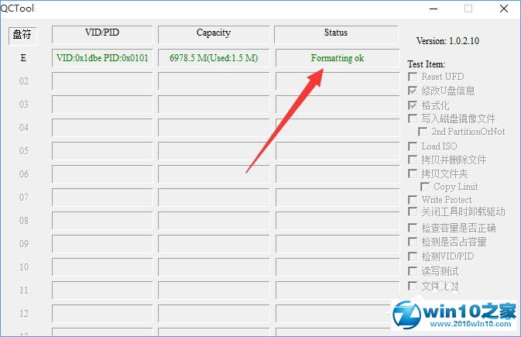Click row label 07
The height and width of the screenshot is (337, 521).
pos(24,198)
